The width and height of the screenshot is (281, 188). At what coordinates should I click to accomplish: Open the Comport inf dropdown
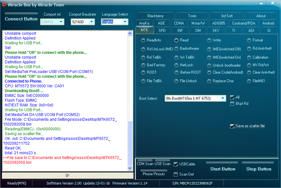(x=61, y=22)
